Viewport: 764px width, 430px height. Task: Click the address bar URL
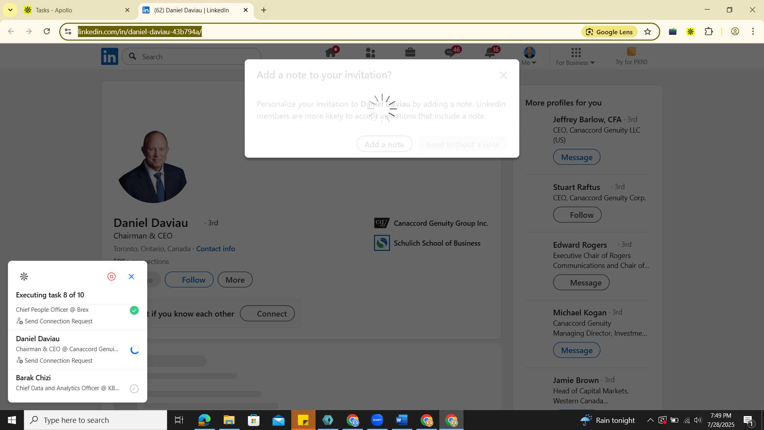click(140, 31)
